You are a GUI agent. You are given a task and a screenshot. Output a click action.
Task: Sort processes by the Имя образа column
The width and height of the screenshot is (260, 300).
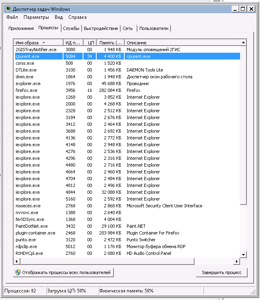coord(38,42)
